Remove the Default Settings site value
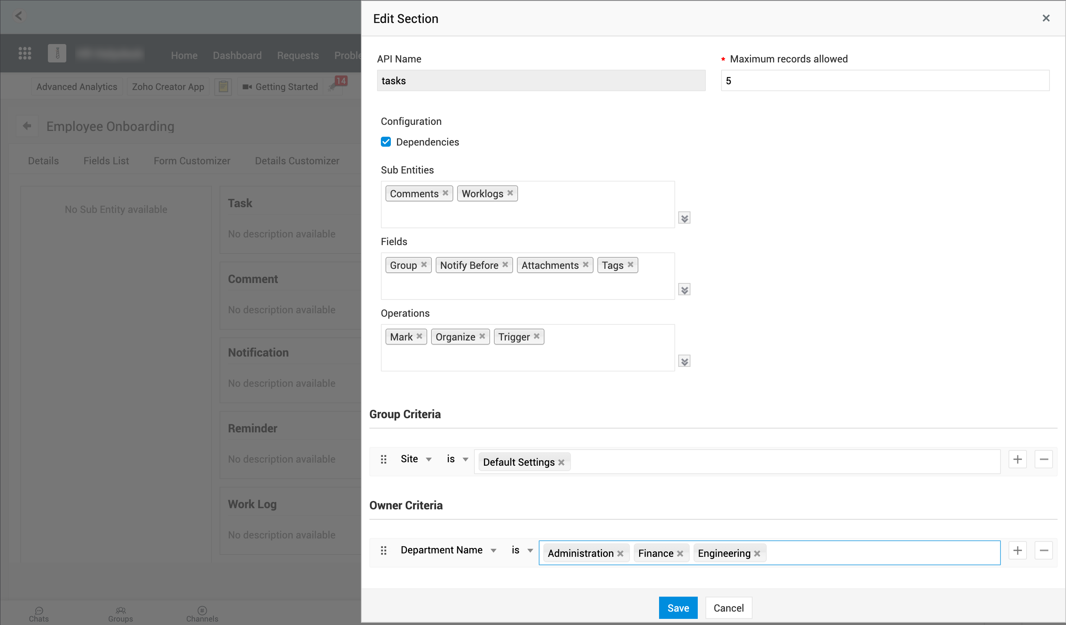Image resolution: width=1066 pixels, height=625 pixels. click(x=561, y=463)
